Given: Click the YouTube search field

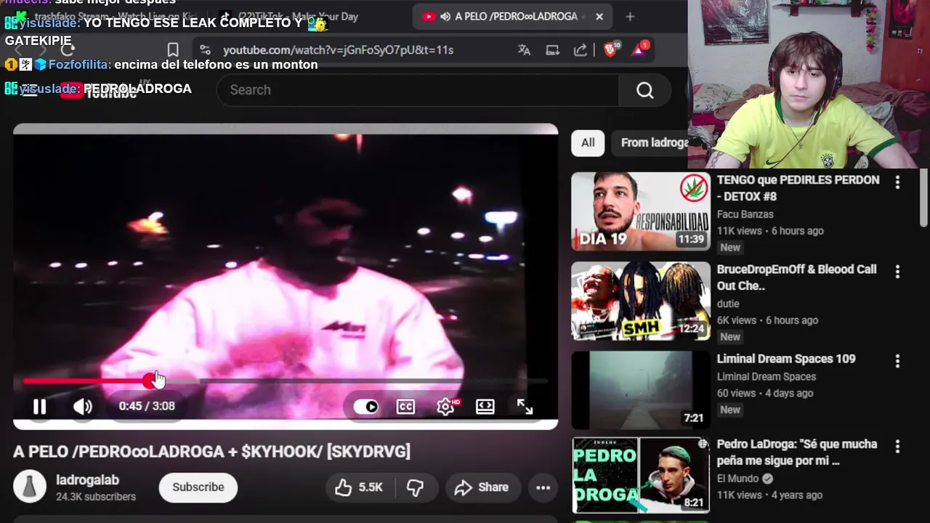Looking at the screenshot, I should 418,90.
